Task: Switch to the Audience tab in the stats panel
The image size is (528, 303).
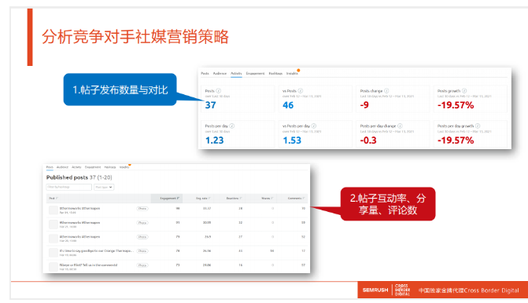Action: pyautogui.click(x=220, y=73)
